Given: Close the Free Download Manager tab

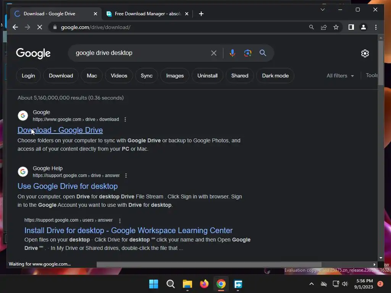Looking at the screenshot, I should 186,14.
